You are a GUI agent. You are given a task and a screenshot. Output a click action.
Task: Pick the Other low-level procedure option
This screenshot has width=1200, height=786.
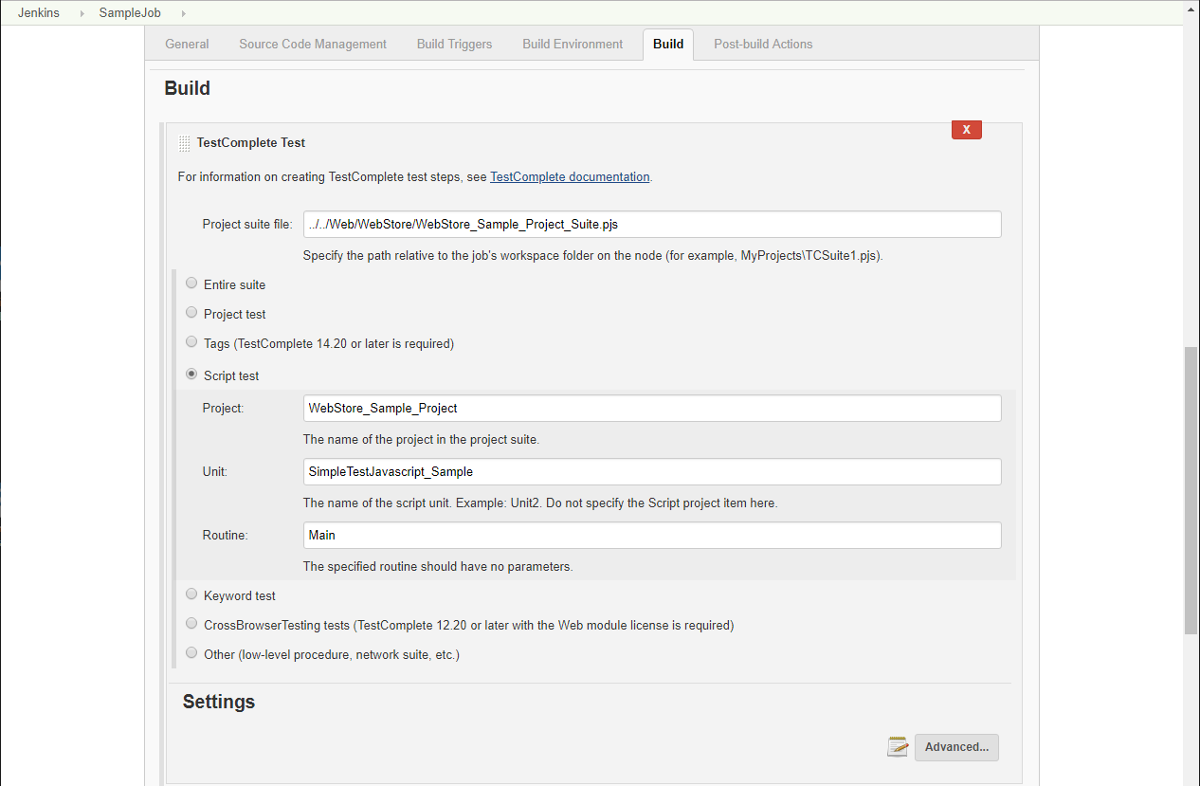191,652
